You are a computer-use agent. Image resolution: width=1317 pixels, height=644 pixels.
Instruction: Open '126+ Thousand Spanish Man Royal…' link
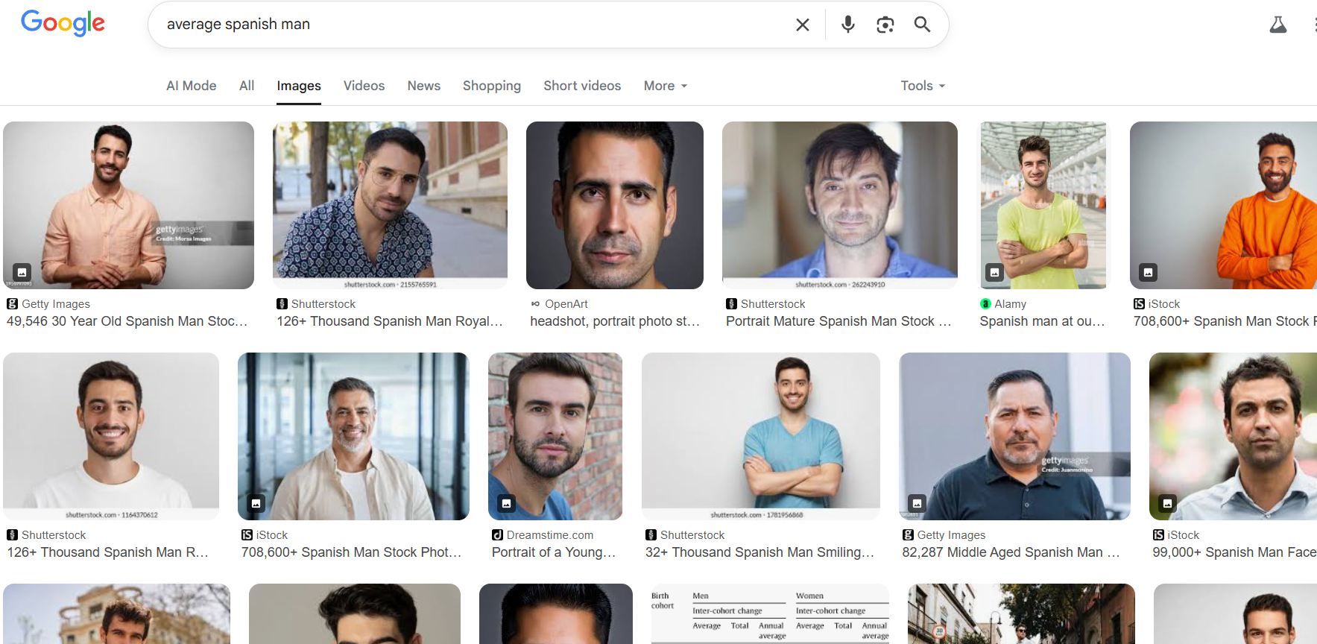390,321
